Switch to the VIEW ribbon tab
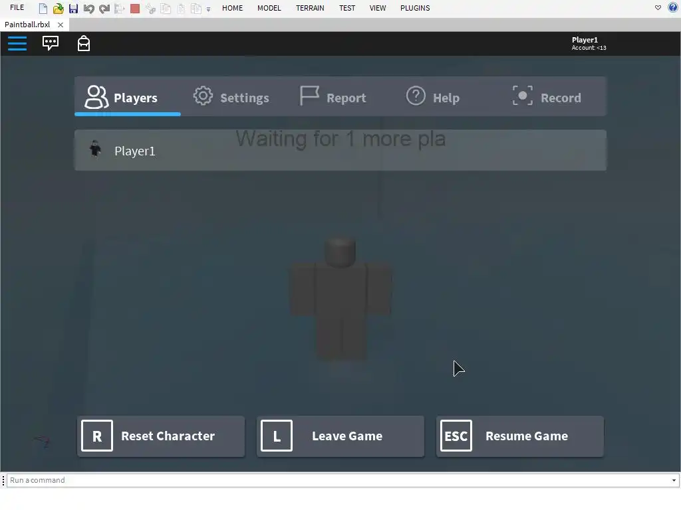 tap(378, 8)
